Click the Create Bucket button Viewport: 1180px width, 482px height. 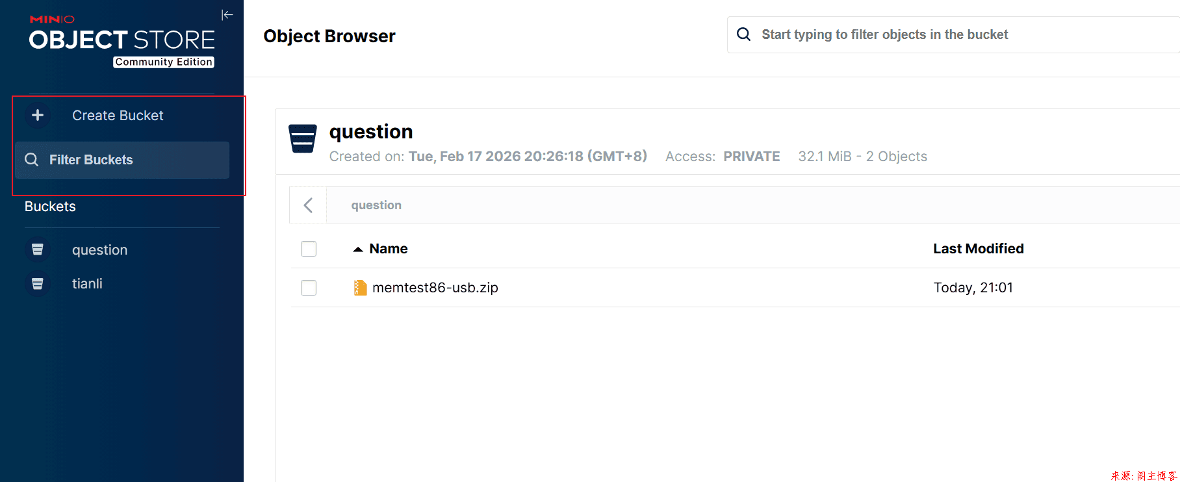118,116
